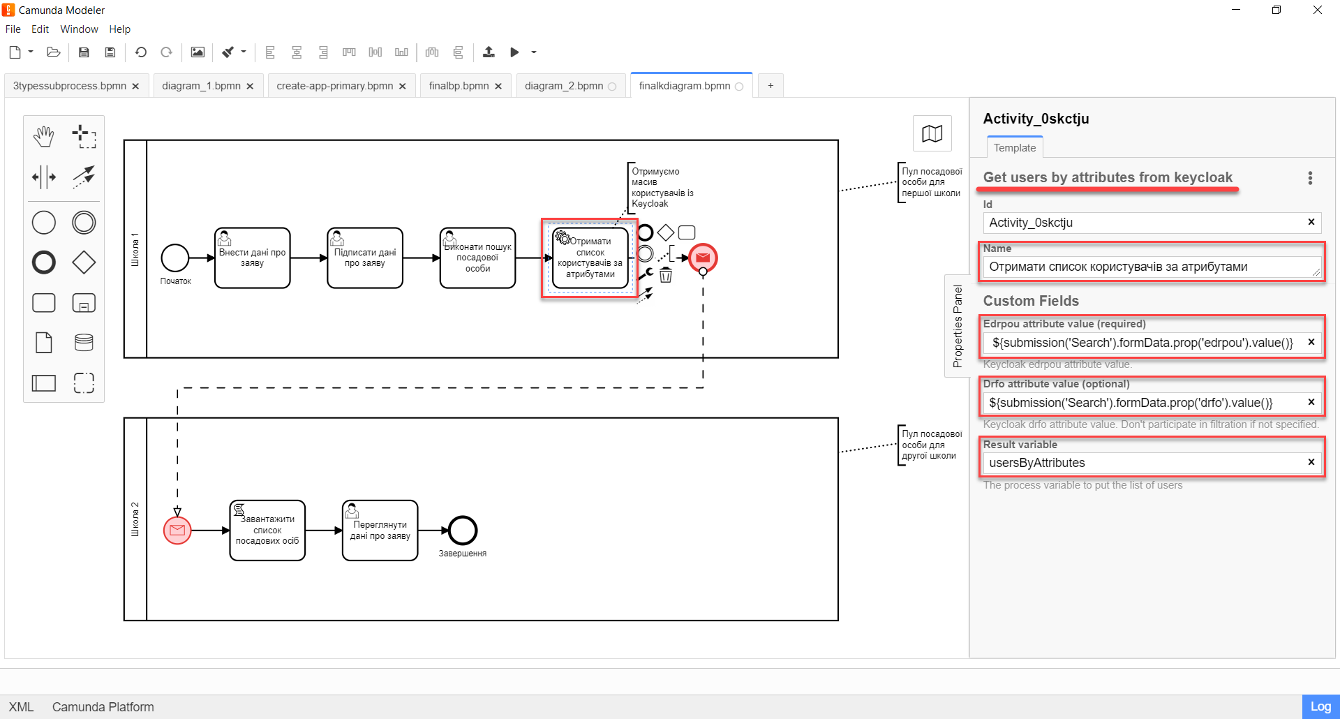This screenshot has width=1340, height=719.
Task: Click the save as icon
Action: [x=110, y=52]
